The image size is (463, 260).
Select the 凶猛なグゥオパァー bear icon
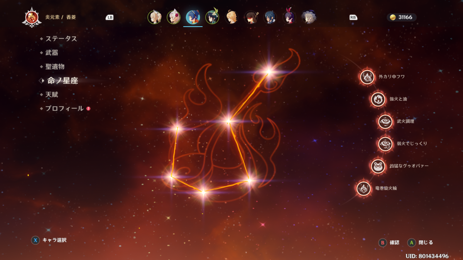coord(378,166)
